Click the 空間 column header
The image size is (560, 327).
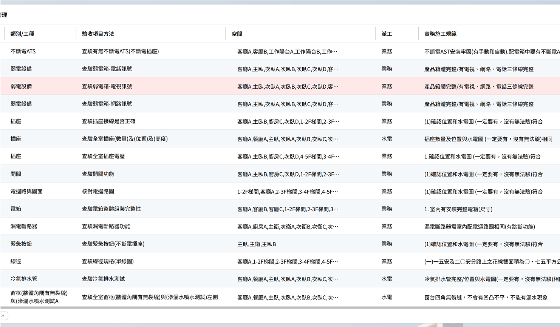click(x=237, y=34)
